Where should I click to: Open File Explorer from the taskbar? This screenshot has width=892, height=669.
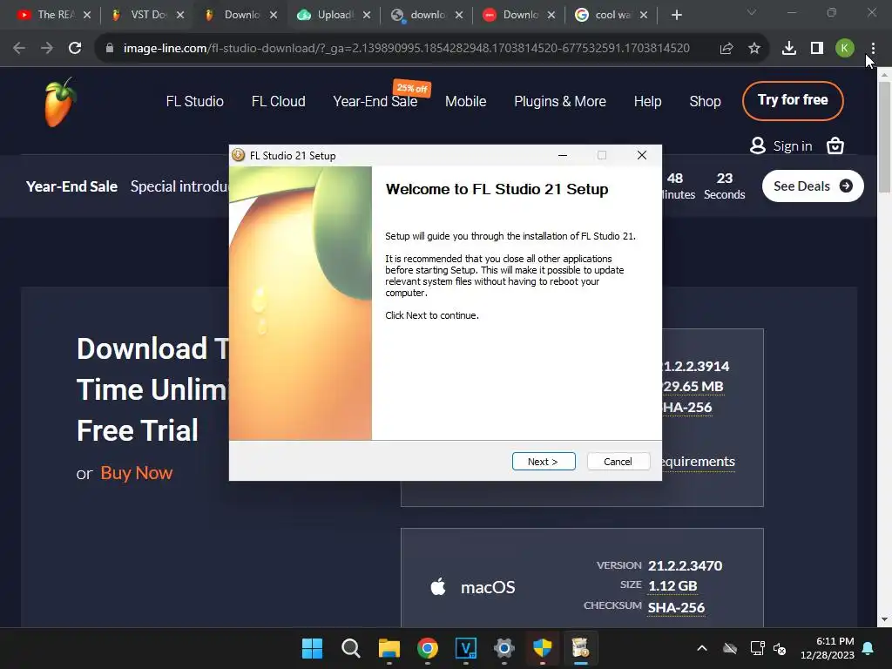click(389, 648)
